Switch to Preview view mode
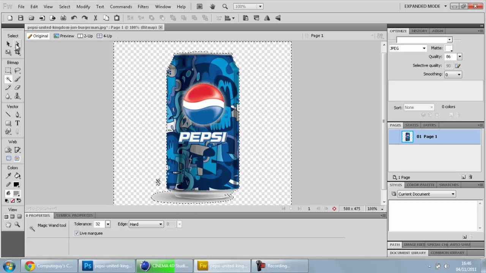The image size is (486, 273). pos(64,36)
